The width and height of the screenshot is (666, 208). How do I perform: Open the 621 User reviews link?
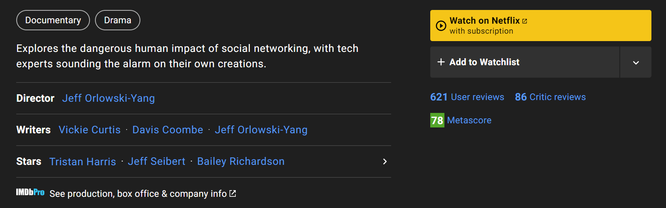[x=467, y=97]
